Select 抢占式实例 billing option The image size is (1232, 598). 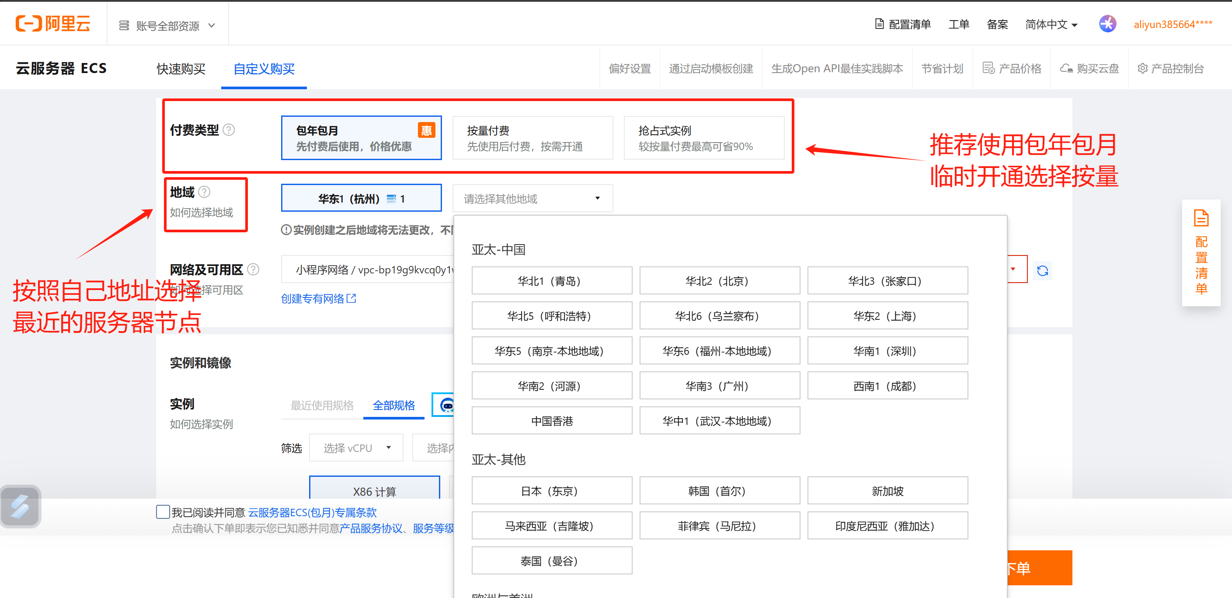[x=703, y=138]
